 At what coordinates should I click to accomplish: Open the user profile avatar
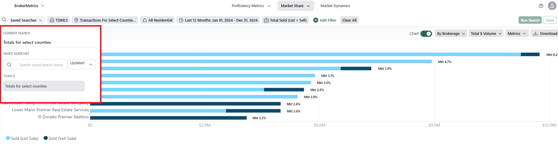pos(552,6)
